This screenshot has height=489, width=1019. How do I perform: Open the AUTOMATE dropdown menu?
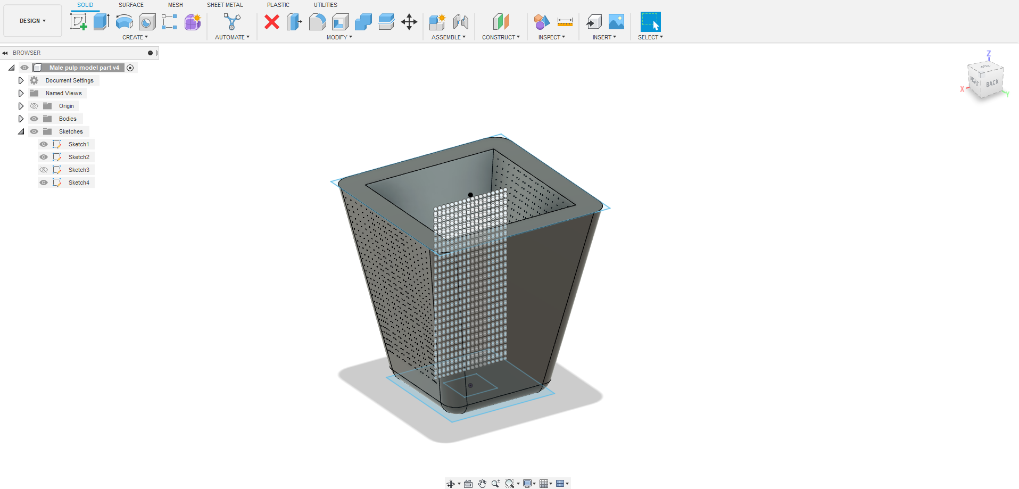(232, 37)
